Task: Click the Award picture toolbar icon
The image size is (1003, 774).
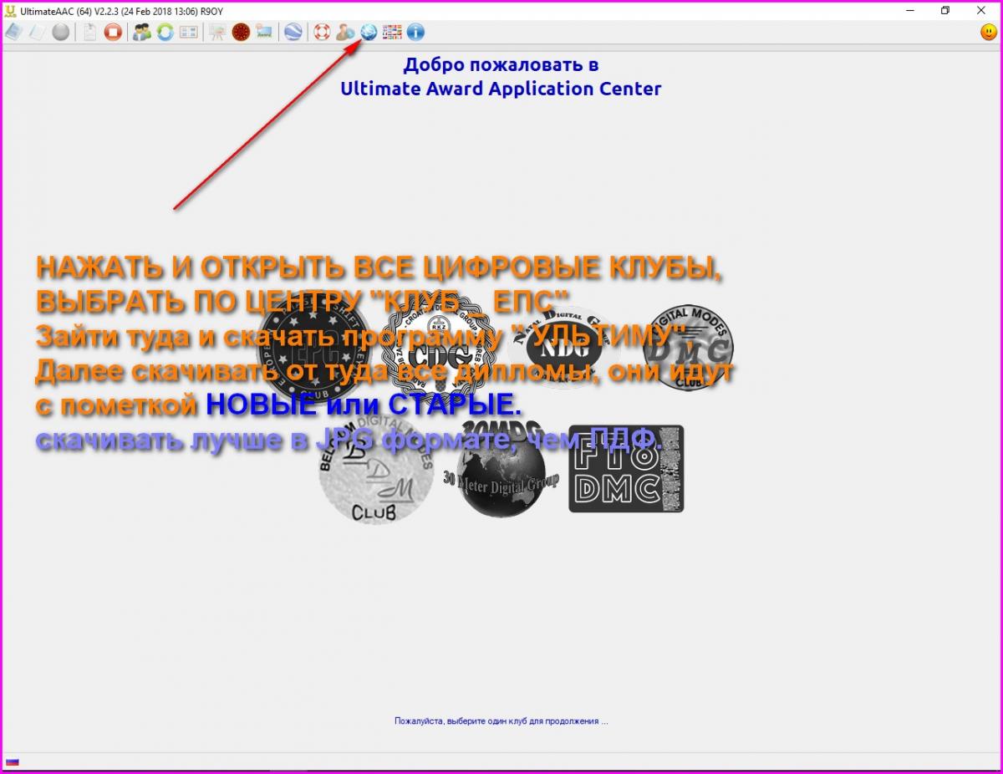Action: point(265,33)
